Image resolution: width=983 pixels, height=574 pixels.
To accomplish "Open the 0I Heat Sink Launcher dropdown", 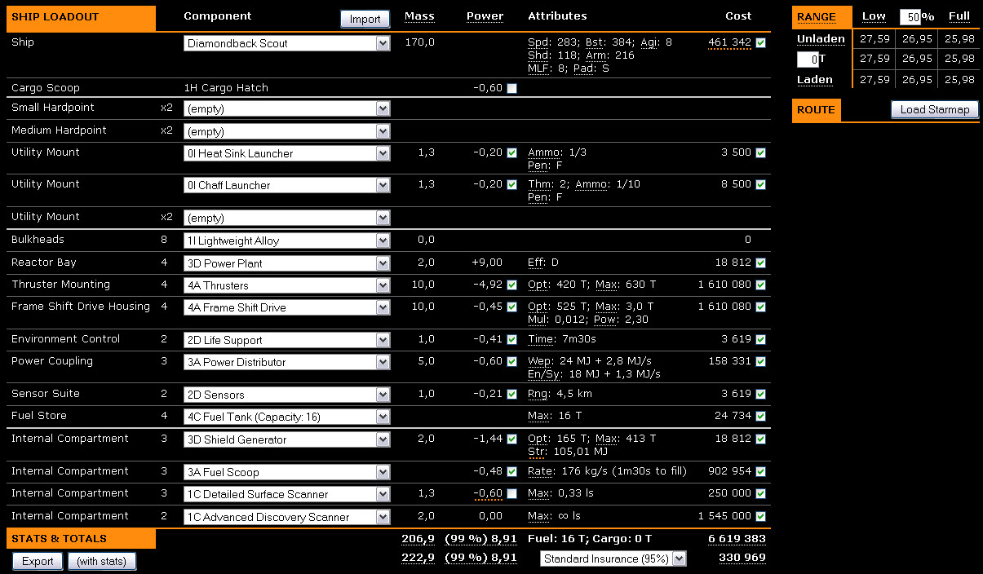I will [x=286, y=153].
